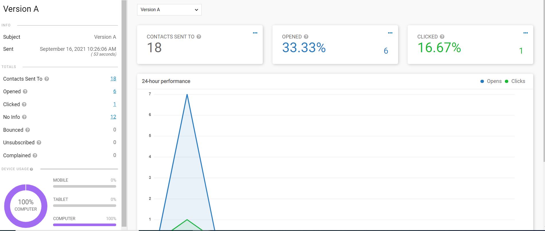545x231 pixels.
Task: Click help icon beside No Info total
Action: click(x=24, y=117)
